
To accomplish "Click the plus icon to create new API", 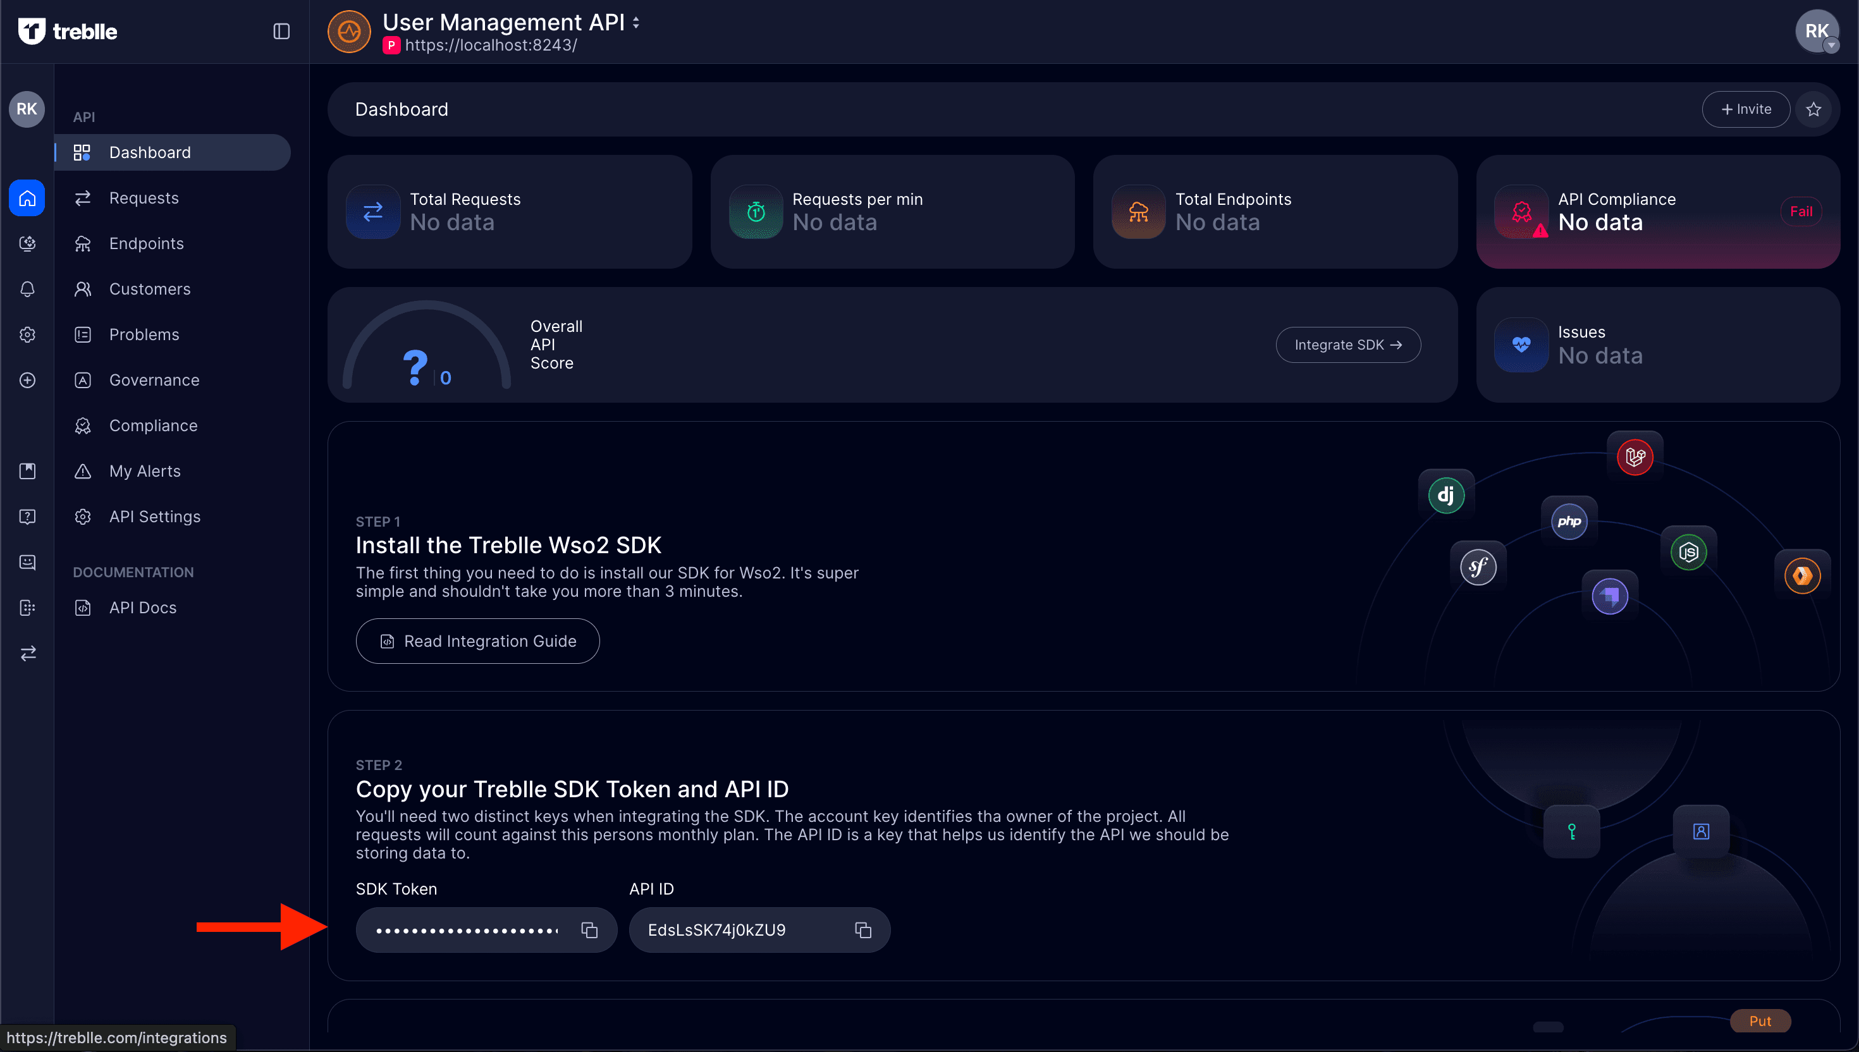I will tap(27, 380).
